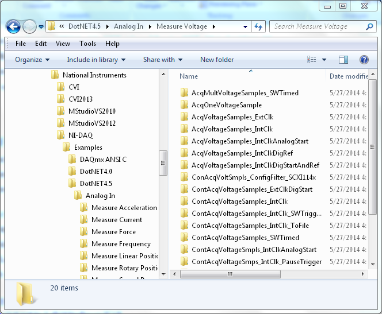Click the horizontal scrollbar in file list
Image resolution: width=382 pixels, height=314 pixels.
[x=259, y=274]
